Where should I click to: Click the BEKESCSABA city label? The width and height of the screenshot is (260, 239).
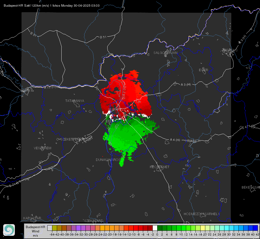(x=251, y=187)
